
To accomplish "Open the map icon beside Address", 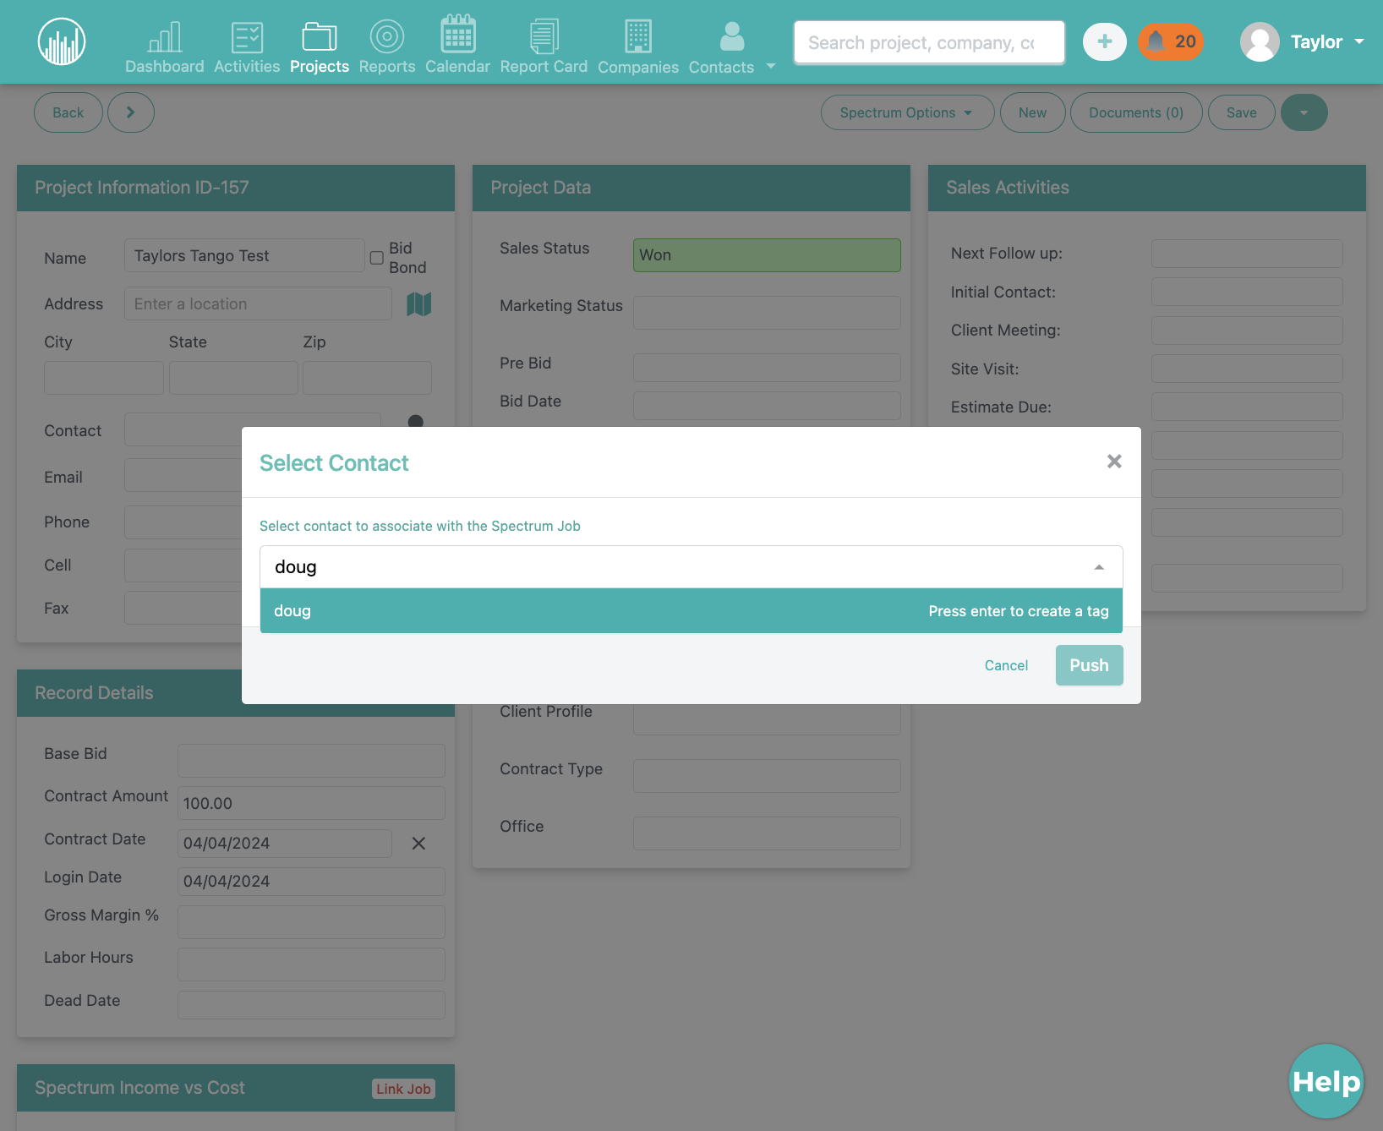I will coord(419,304).
